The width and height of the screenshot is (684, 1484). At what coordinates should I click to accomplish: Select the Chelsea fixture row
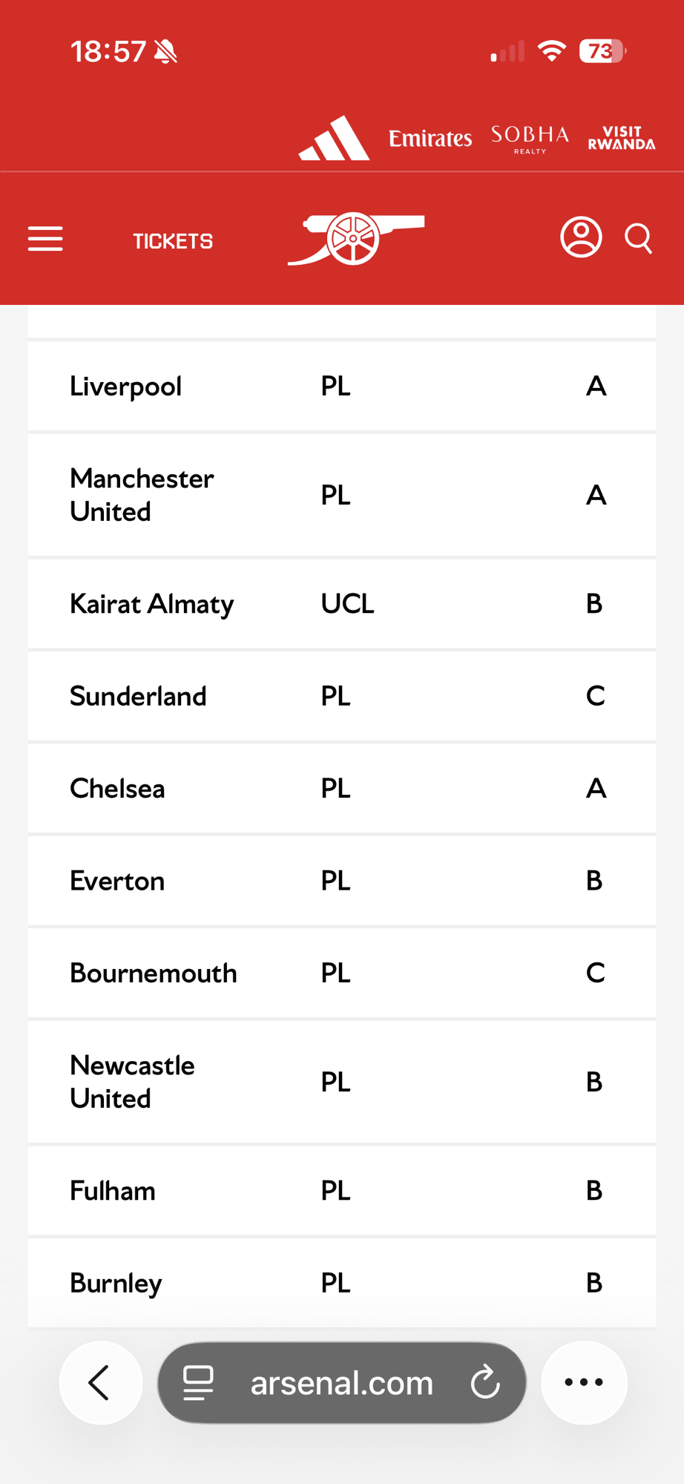point(341,788)
